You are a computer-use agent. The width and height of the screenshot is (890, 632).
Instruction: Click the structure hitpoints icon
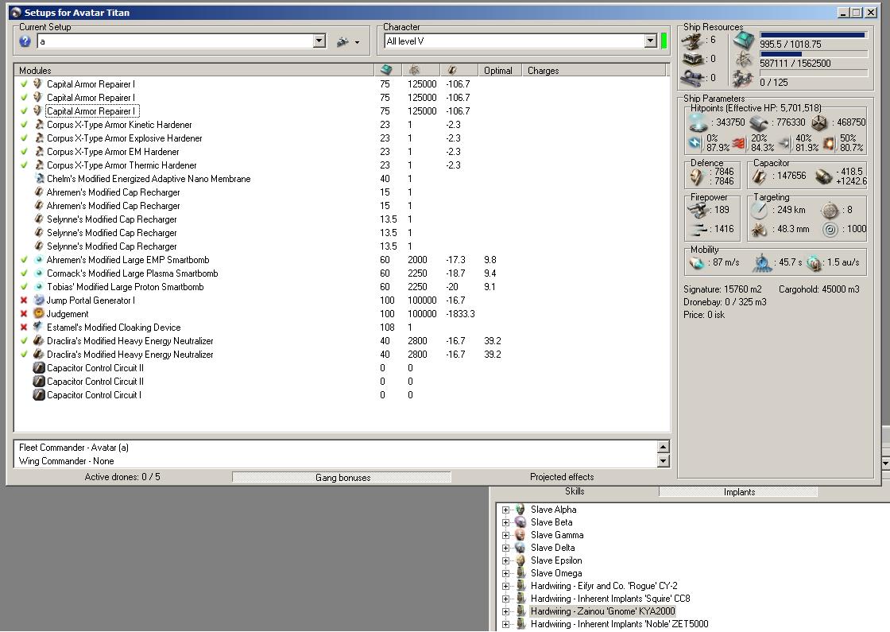click(x=819, y=122)
